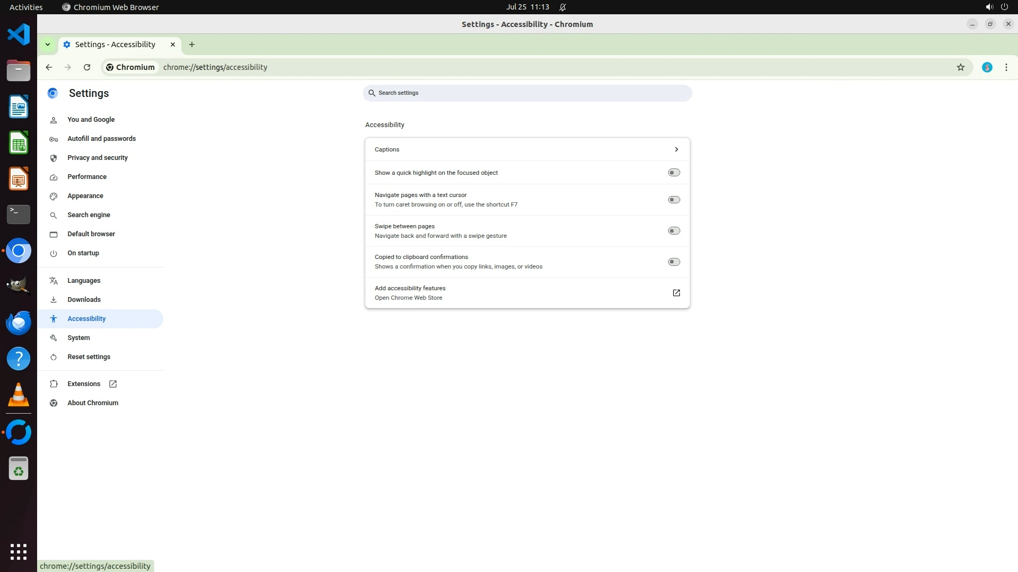Expand the Captions settings chevron
The width and height of the screenshot is (1018, 572).
tap(676, 149)
